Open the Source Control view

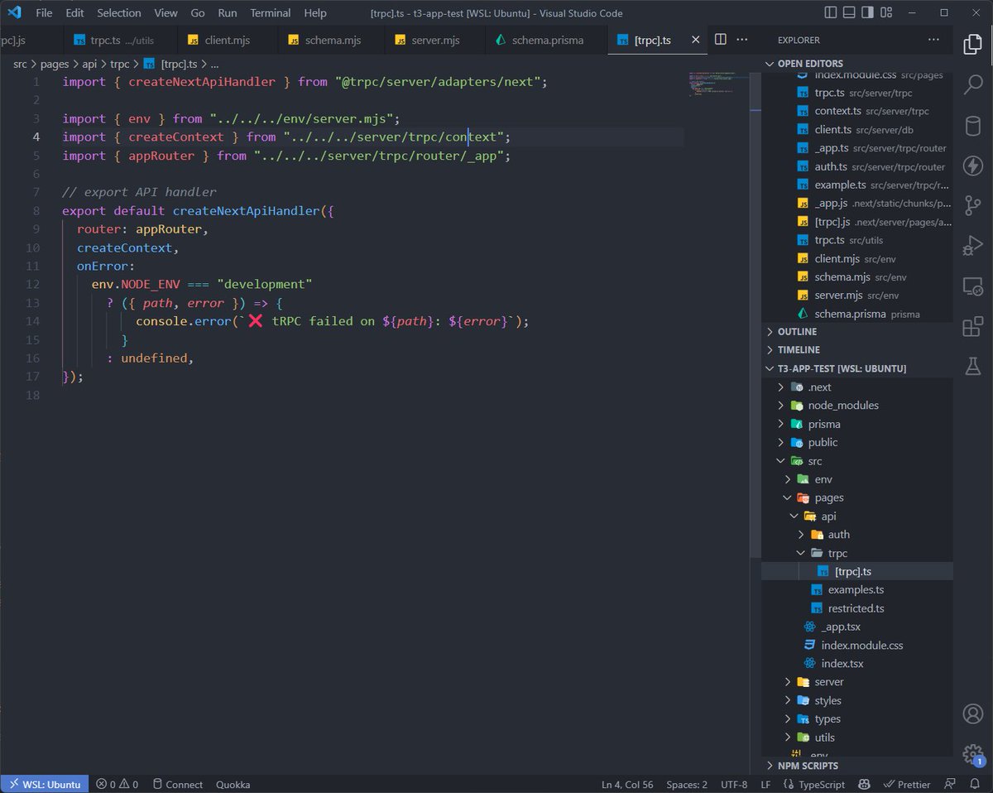972,206
